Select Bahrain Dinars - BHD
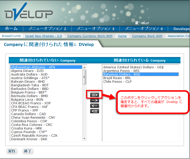This screenshot has height=159, width=190. 46,82
